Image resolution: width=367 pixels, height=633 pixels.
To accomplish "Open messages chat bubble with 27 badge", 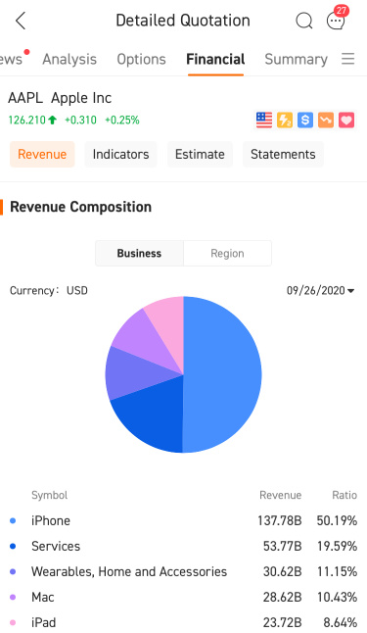I will 337,19.
